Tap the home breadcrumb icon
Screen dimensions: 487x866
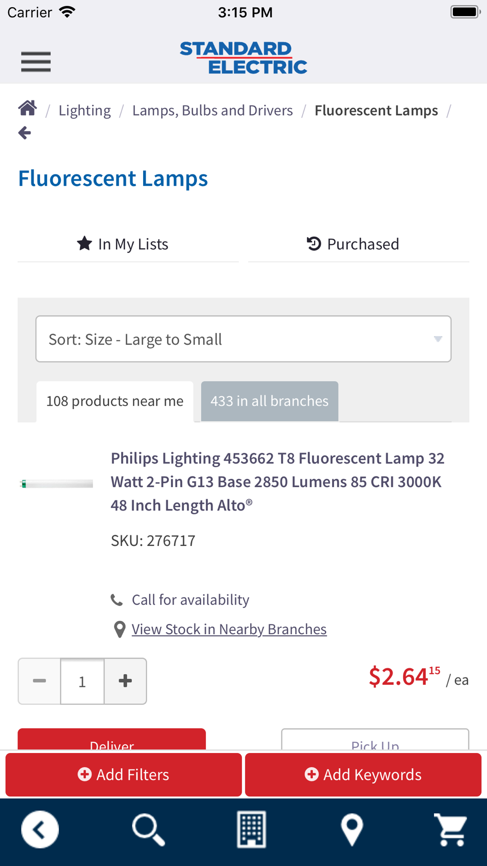click(x=28, y=108)
